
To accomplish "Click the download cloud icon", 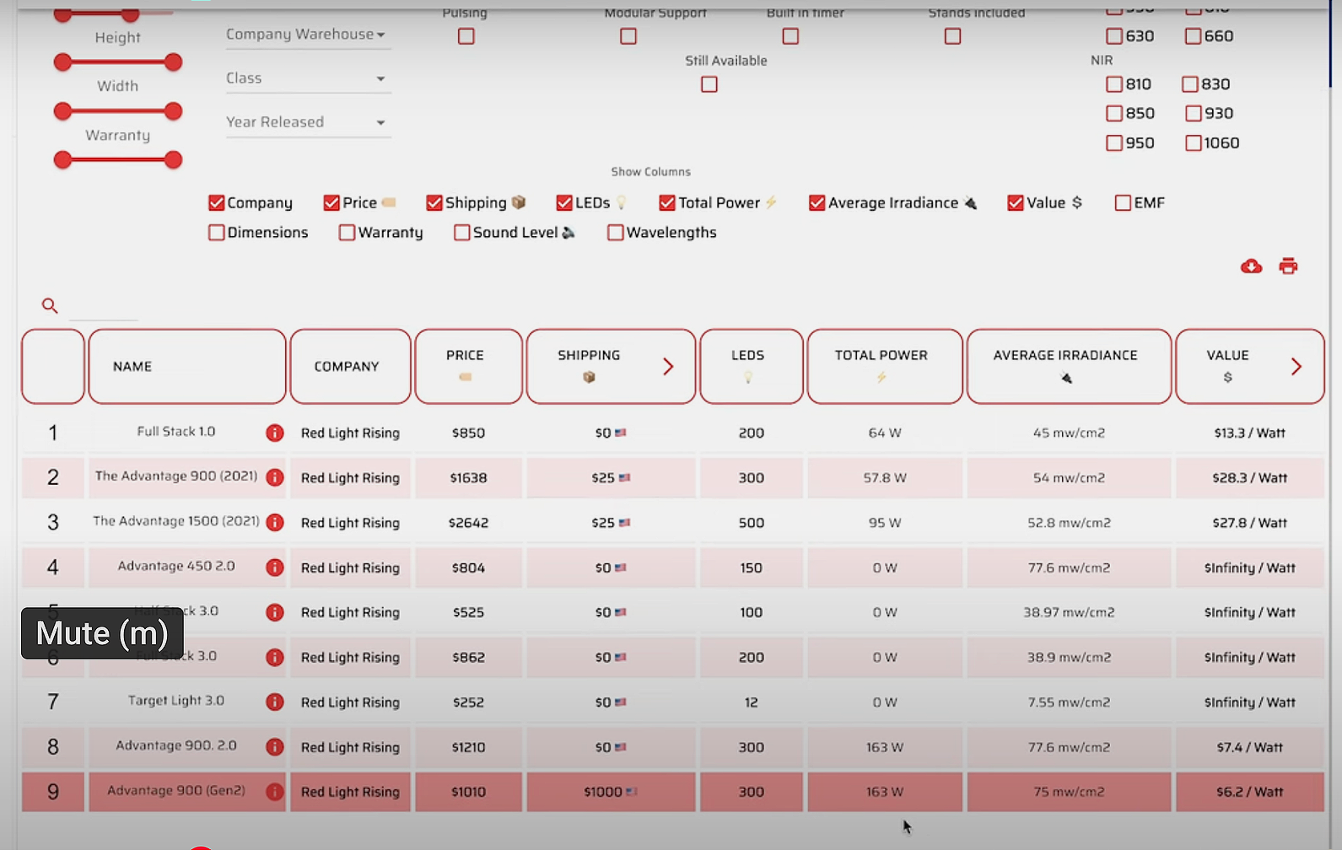I will click(1251, 266).
